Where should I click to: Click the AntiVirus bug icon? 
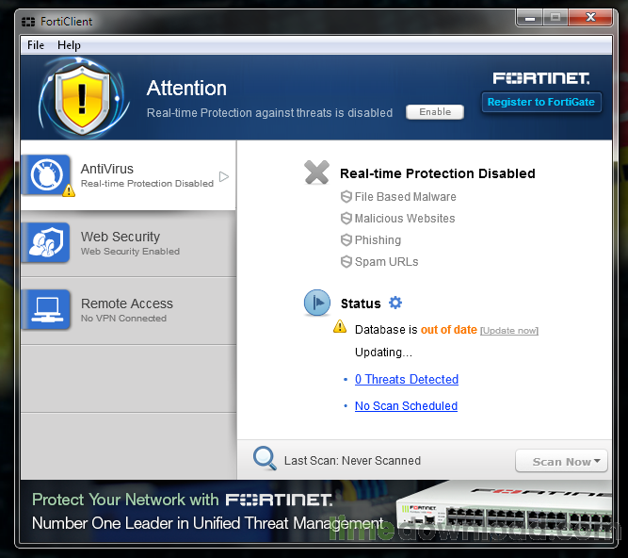[46, 174]
